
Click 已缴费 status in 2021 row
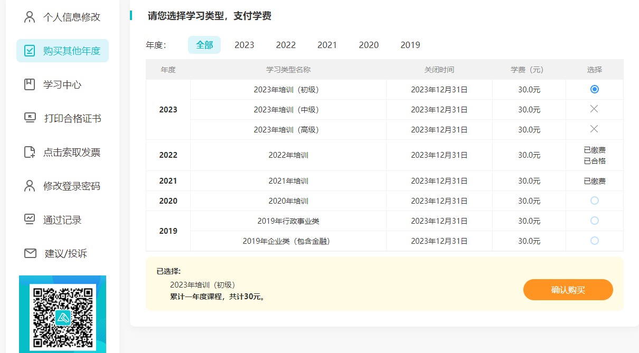click(x=595, y=181)
